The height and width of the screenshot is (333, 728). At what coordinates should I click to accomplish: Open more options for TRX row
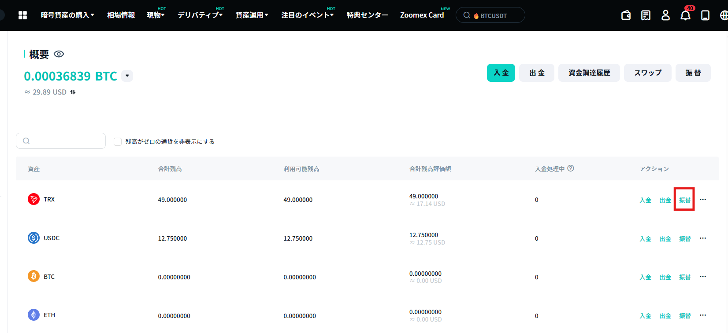pos(703,200)
